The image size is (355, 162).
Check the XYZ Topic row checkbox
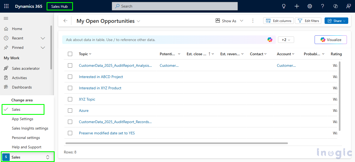[x=70, y=99]
